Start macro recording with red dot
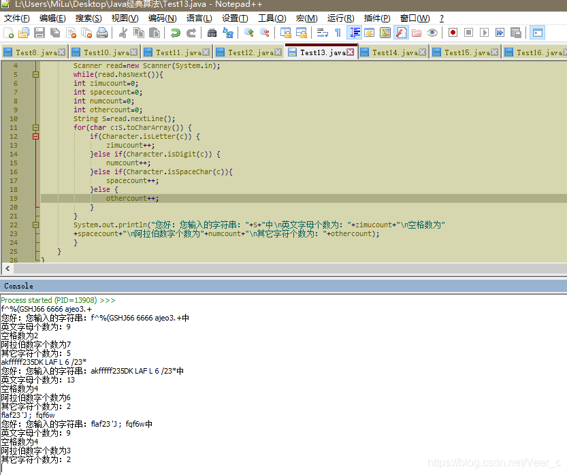This screenshot has height=475, width=567. point(453,33)
